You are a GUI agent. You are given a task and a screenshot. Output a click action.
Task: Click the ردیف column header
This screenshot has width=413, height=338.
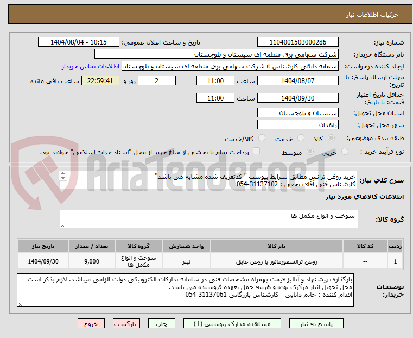(395, 246)
